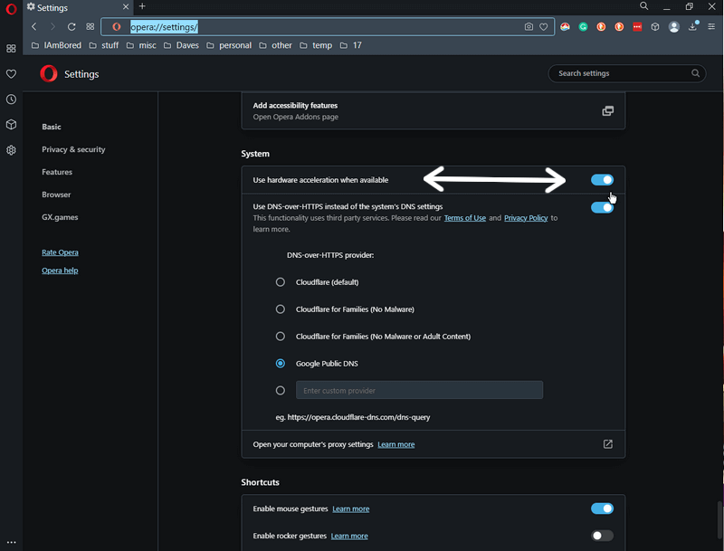Open the Settings gear in sidebar
Screen dimensions: 724x551
pos(11,150)
